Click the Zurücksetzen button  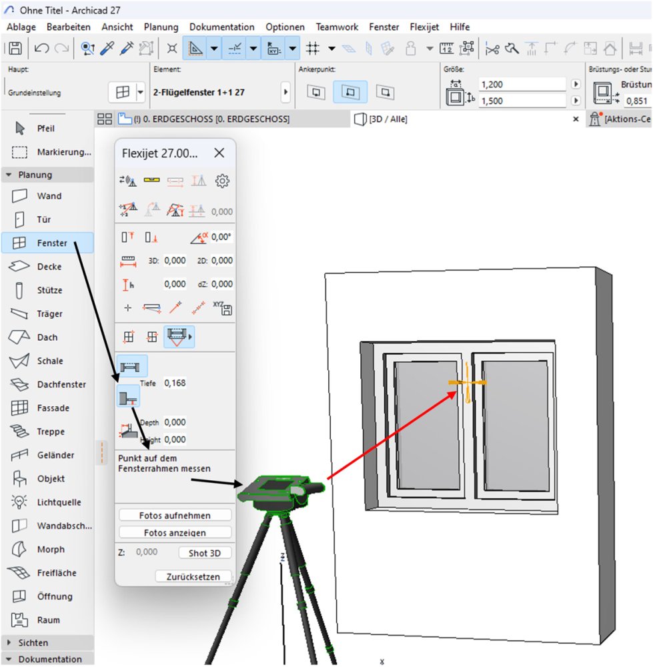(193, 577)
